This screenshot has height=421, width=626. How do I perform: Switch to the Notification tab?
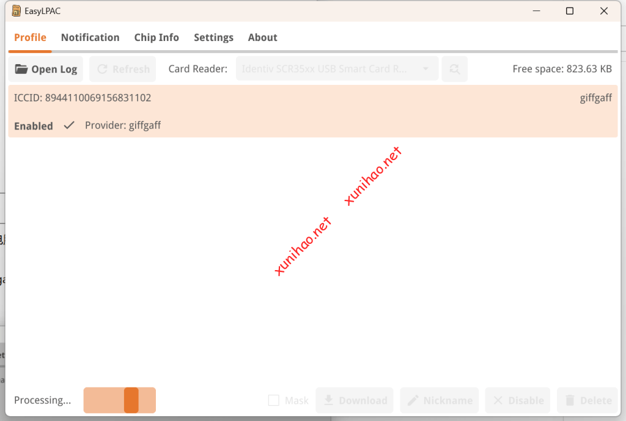(x=90, y=37)
